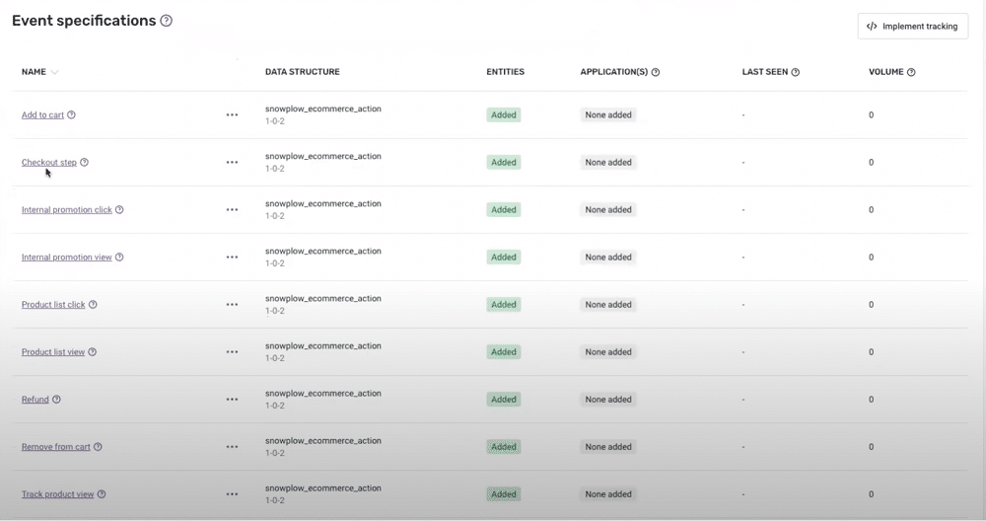The height and width of the screenshot is (521, 986).
Task: Click help icon next to Internal promotion view
Action: point(119,257)
